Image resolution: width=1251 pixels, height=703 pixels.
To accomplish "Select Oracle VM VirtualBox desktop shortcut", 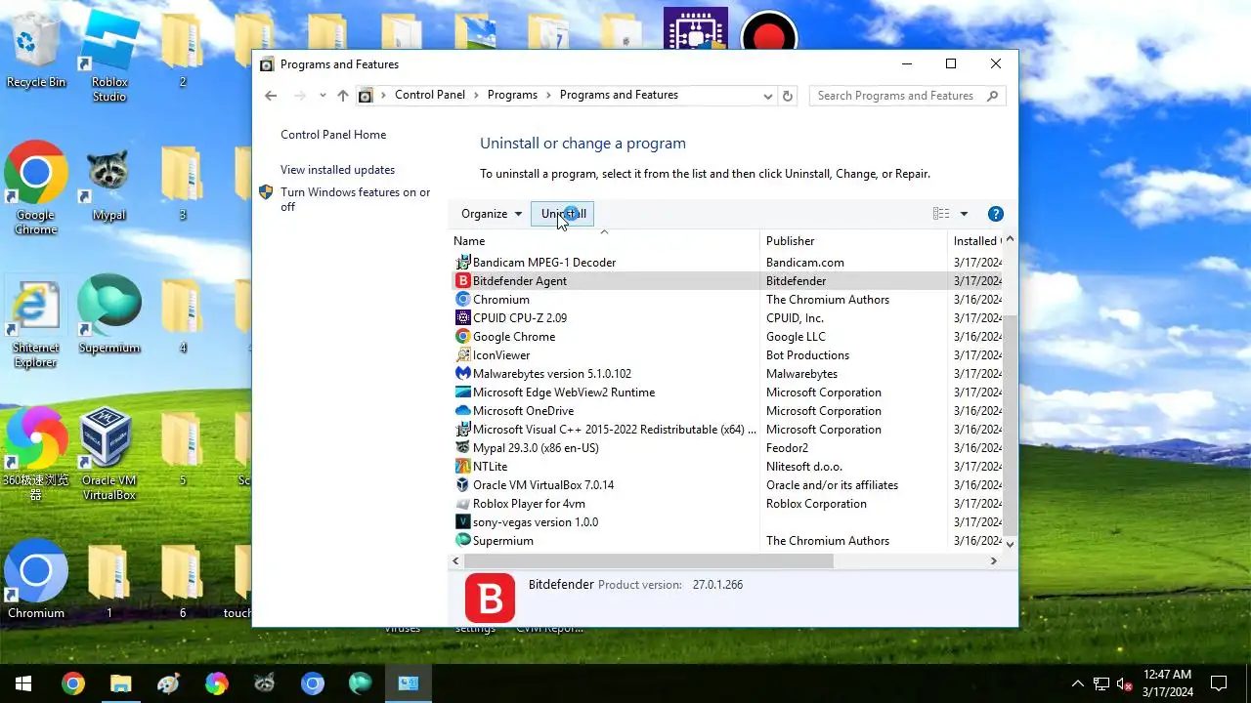I will 109,454.
